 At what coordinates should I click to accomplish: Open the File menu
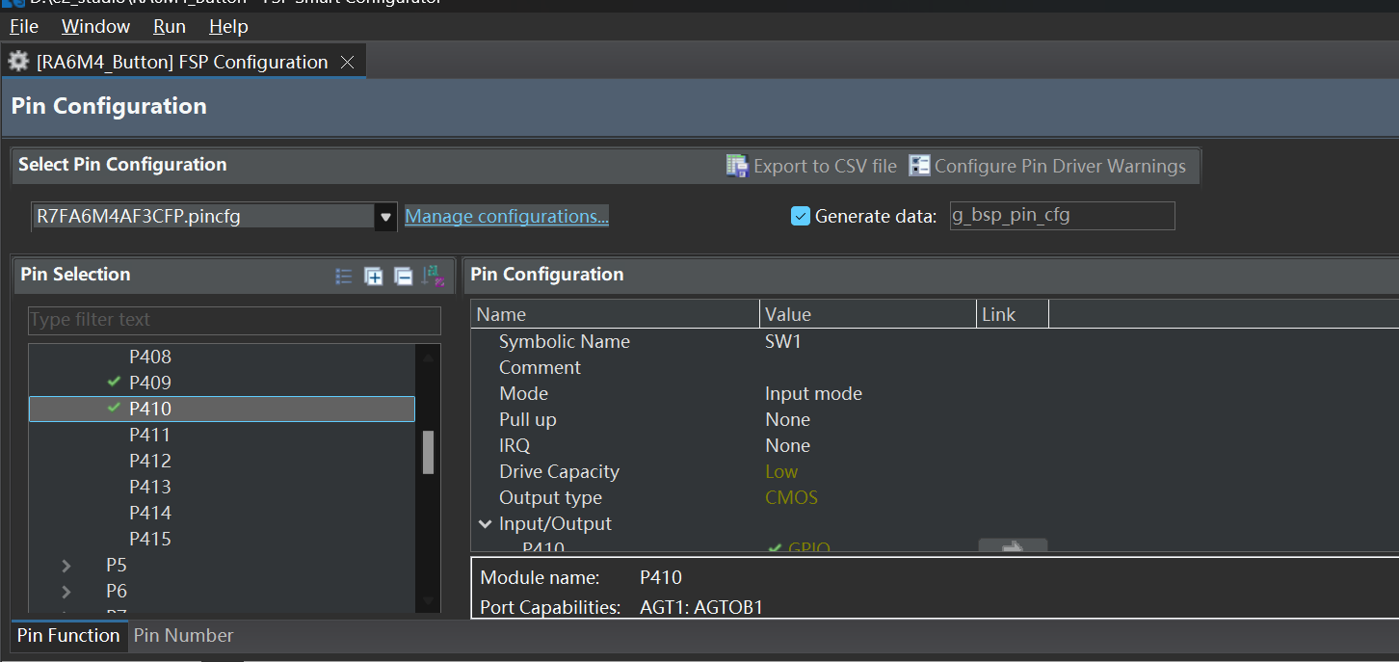click(x=24, y=26)
